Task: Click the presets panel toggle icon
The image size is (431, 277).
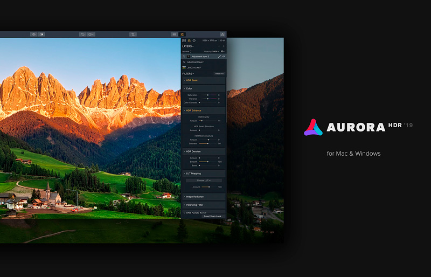Action: (x=174, y=34)
